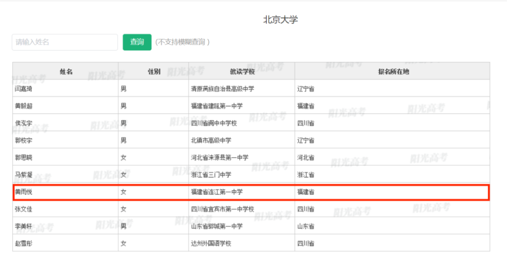The height and width of the screenshot is (265, 507).
Task: Select the name 黄毅超 in the table
Action: coord(24,106)
